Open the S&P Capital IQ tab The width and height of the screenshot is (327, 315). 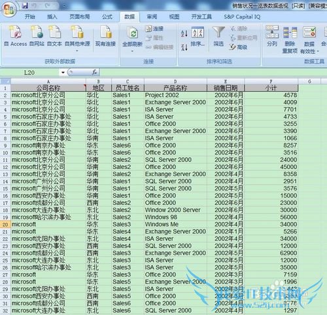point(242,17)
